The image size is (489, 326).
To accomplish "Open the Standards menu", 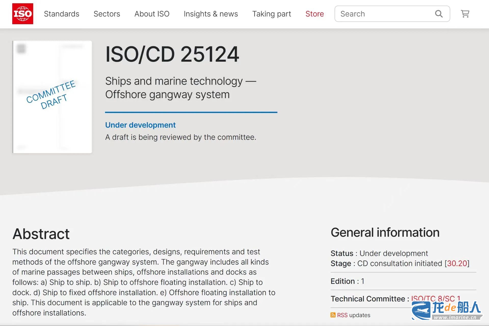I will click(61, 14).
